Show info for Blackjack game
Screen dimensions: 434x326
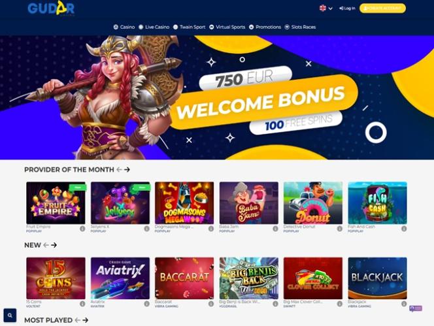pyautogui.click(x=404, y=304)
